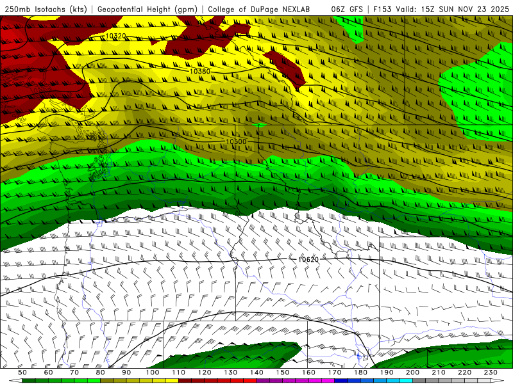The image size is (513, 384).
Task: Pick the cyan swatch just before 200
Action: tap(406, 381)
